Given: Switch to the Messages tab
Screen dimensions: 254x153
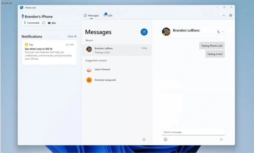Looking at the screenshot, I should click(91, 16).
